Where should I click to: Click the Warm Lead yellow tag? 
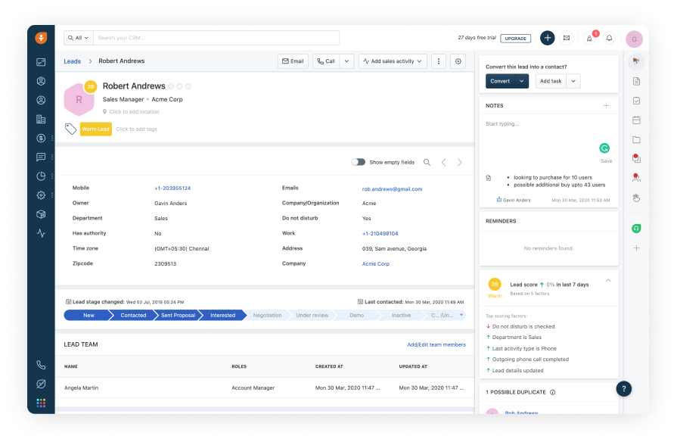coord(95,129)
